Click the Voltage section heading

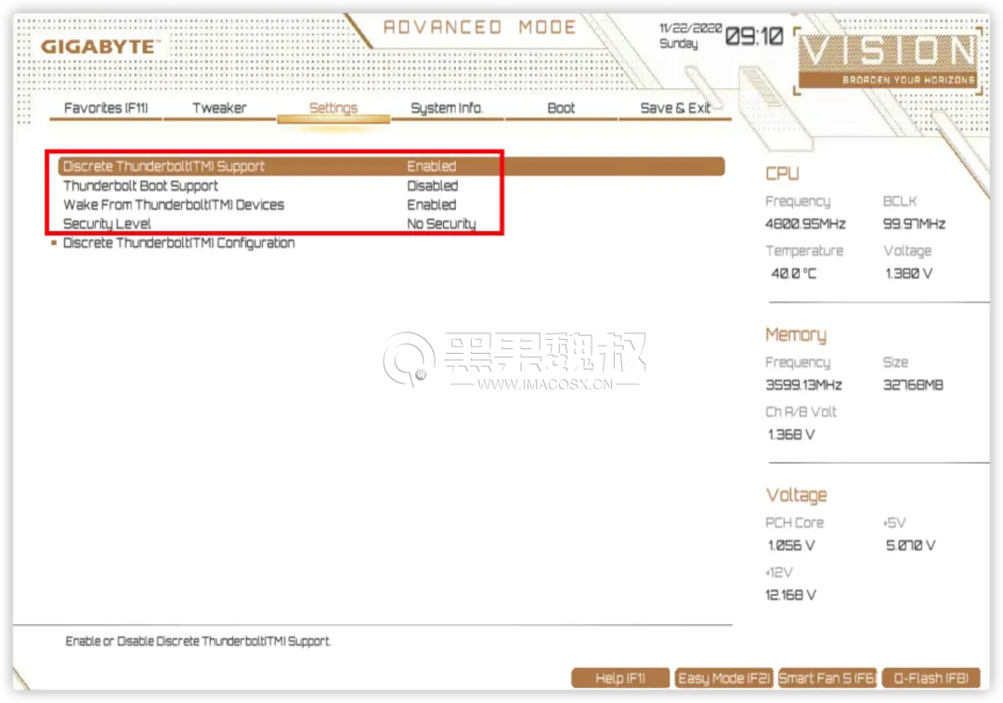point(797,495)
